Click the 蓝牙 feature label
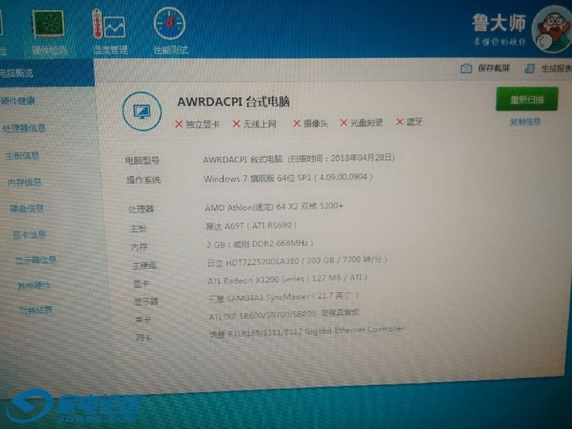572x429 pixels. [x=414, y=122]
